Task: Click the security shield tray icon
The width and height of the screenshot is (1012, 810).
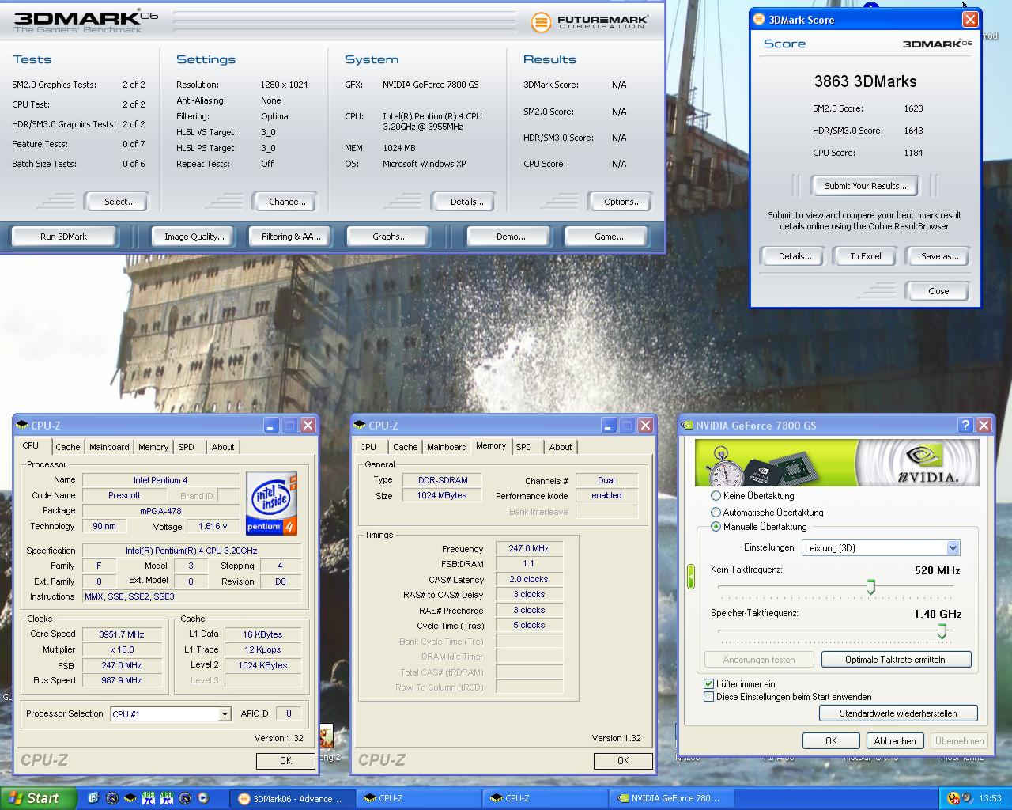Action: point(954,798)
